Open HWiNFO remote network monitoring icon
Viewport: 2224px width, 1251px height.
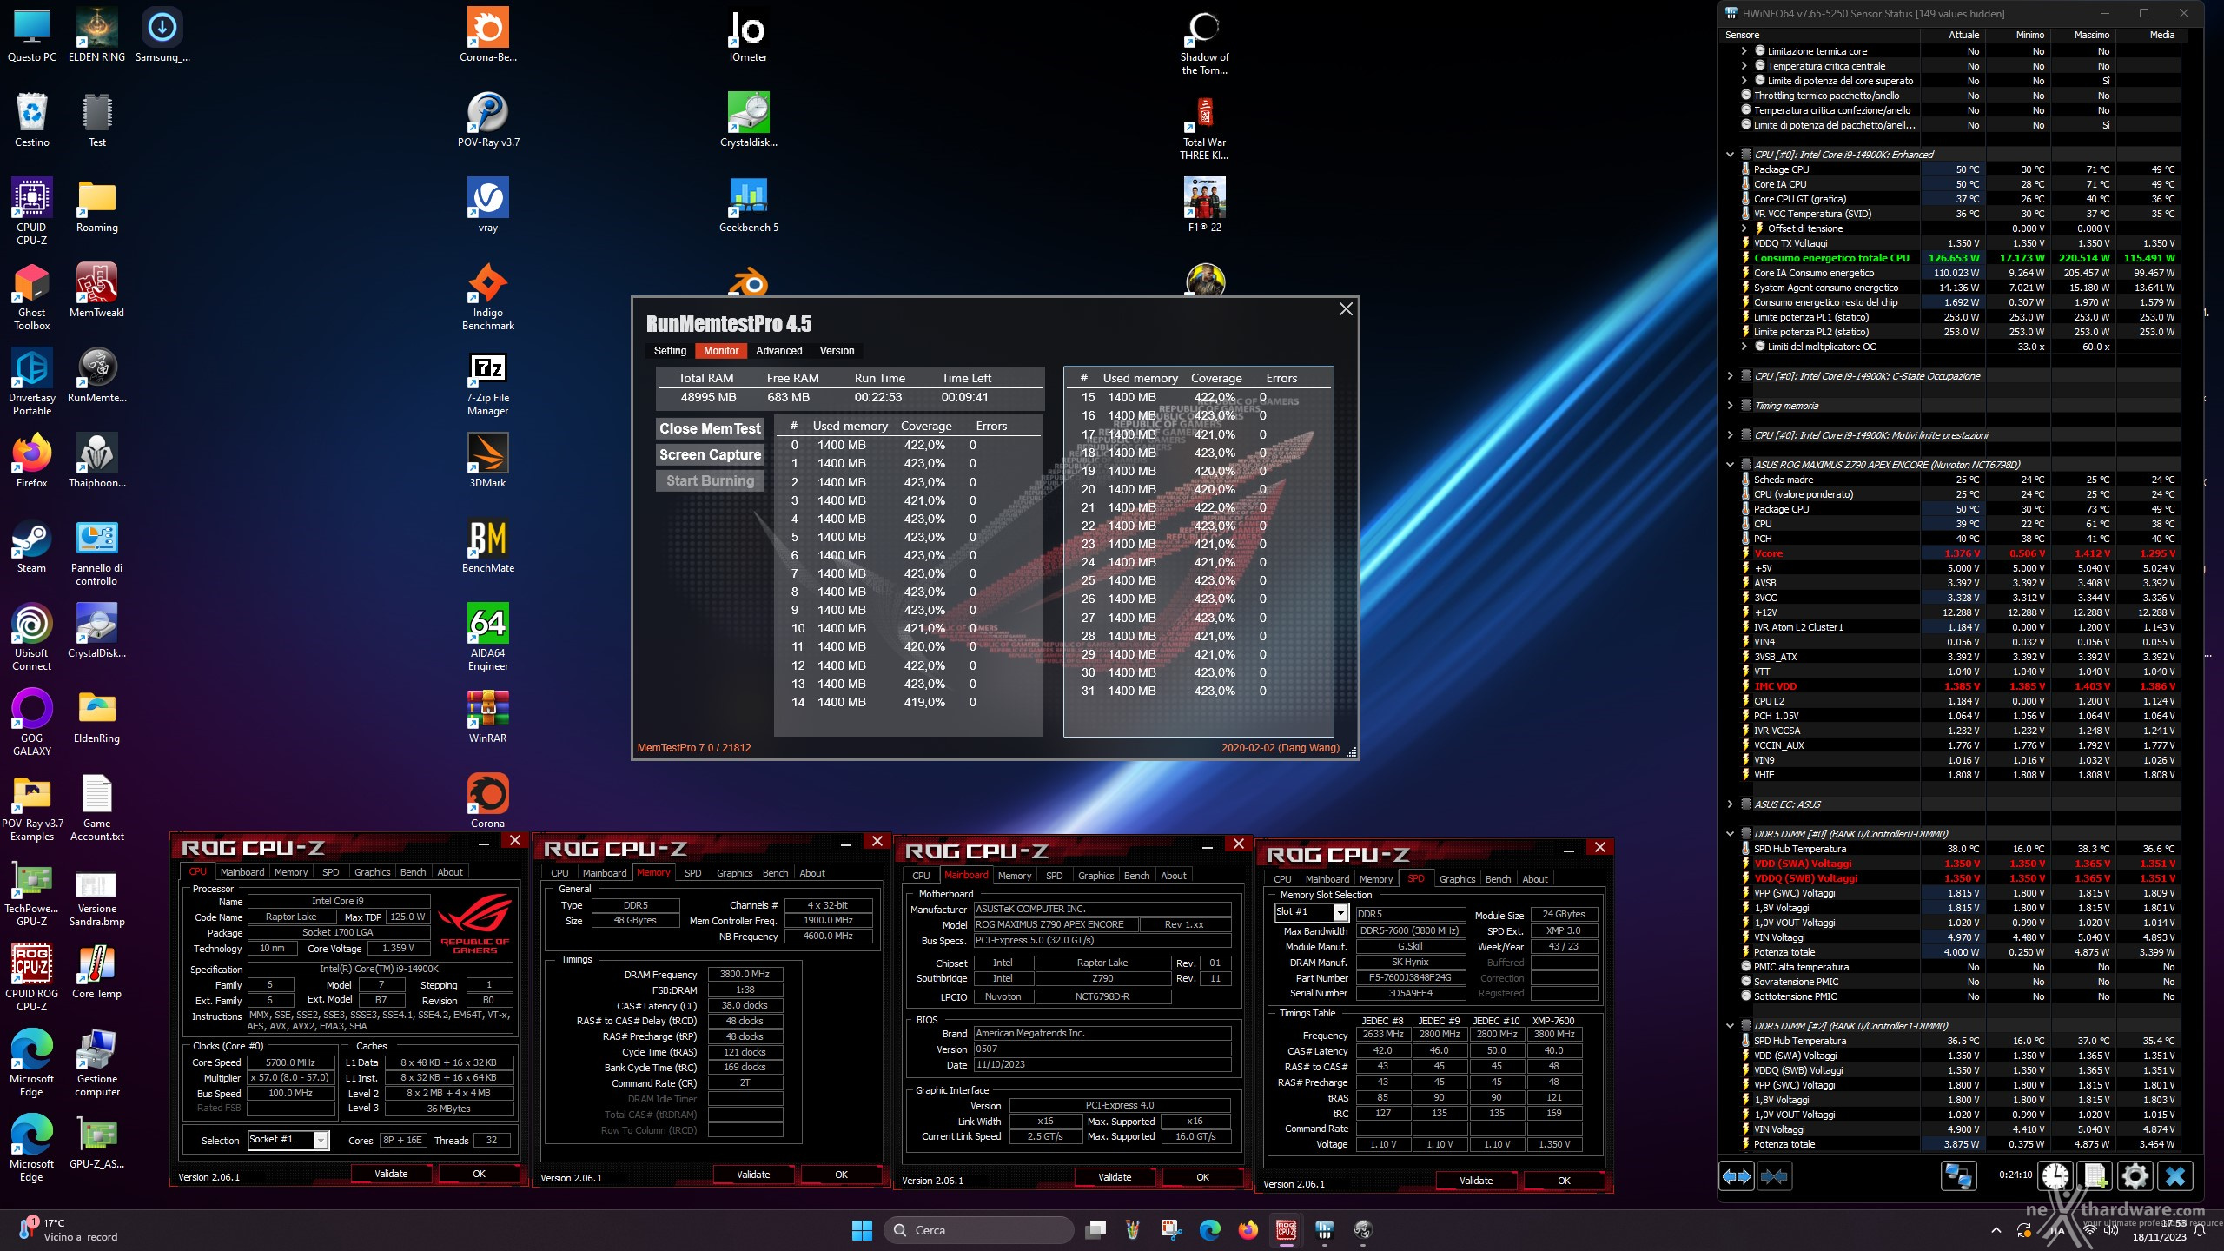[1958, 1176]
